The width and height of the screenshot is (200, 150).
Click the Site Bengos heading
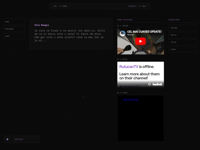tap(42, 25)
